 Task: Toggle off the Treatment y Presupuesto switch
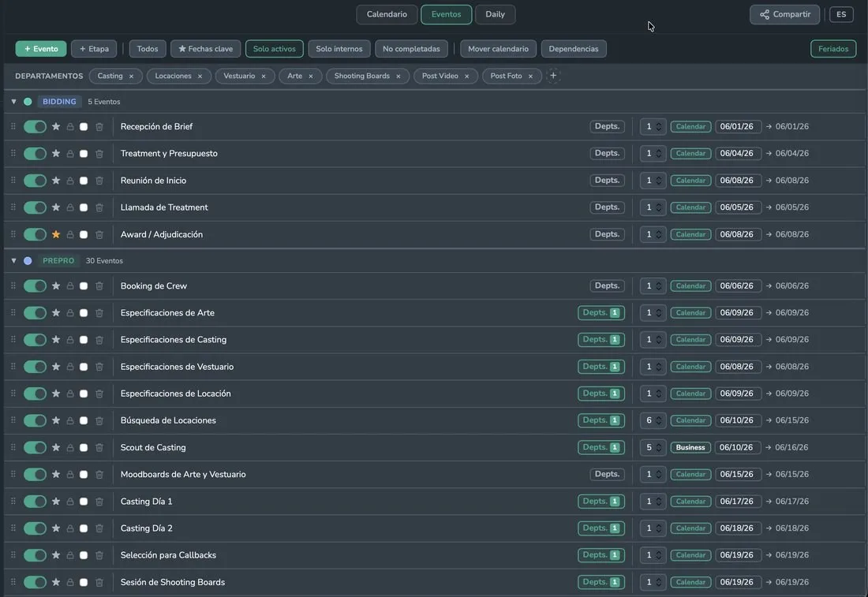point(35,153)
